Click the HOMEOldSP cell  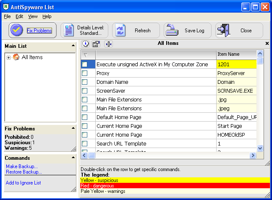point(236,135)
